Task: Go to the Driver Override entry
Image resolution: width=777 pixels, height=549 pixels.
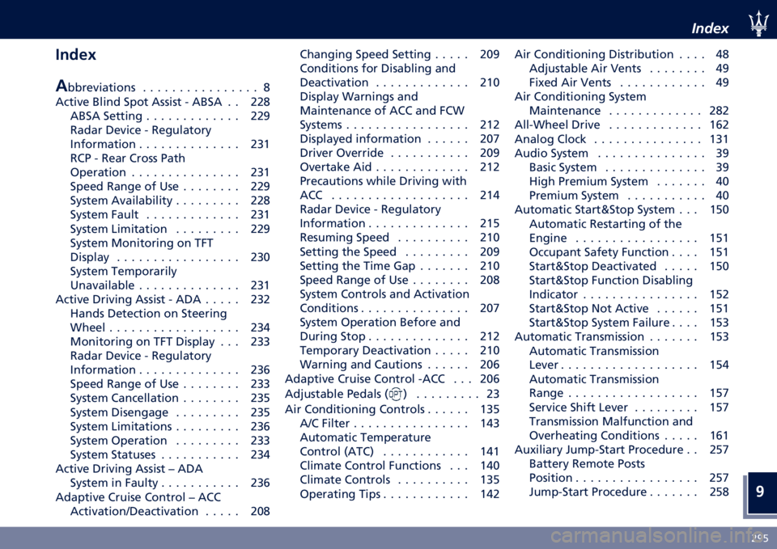Action: pyautogui.click(x=399, y=153)
